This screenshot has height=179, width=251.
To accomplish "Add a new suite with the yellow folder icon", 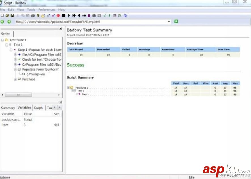I will point(43,16).
